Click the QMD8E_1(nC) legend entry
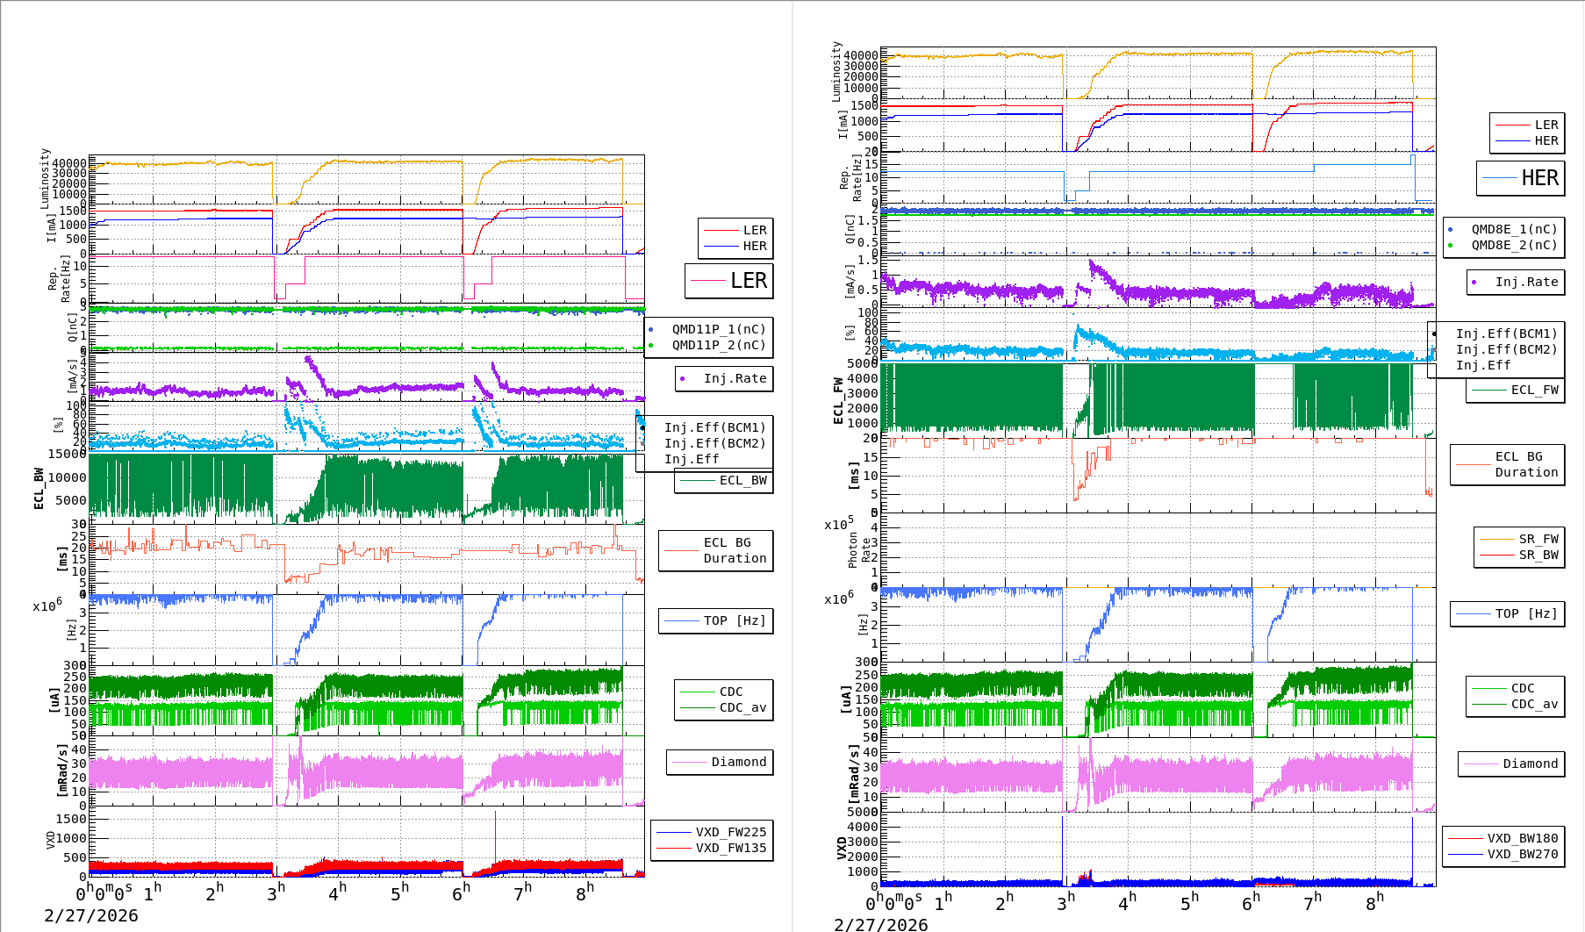 point(1513,229)
